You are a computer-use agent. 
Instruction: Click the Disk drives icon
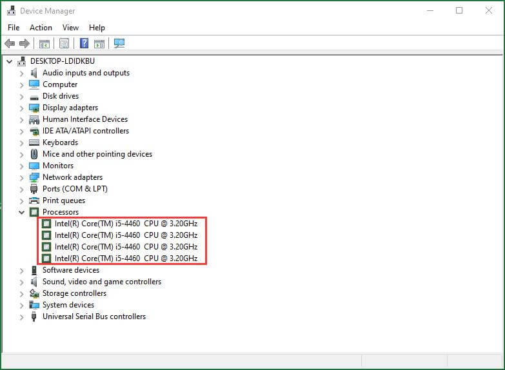(34, 97)
